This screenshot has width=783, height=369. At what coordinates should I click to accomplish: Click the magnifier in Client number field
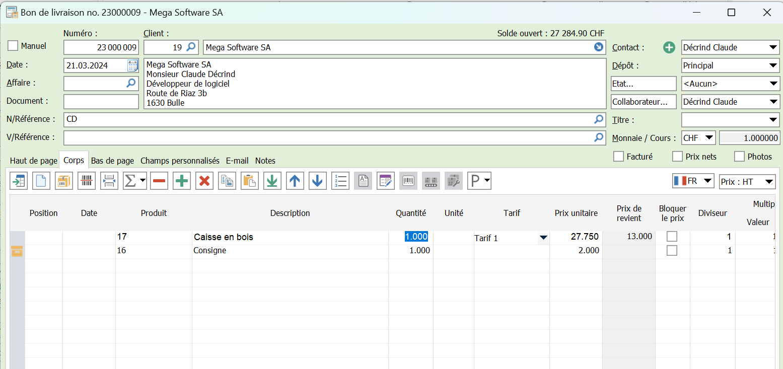pos(191,47)
